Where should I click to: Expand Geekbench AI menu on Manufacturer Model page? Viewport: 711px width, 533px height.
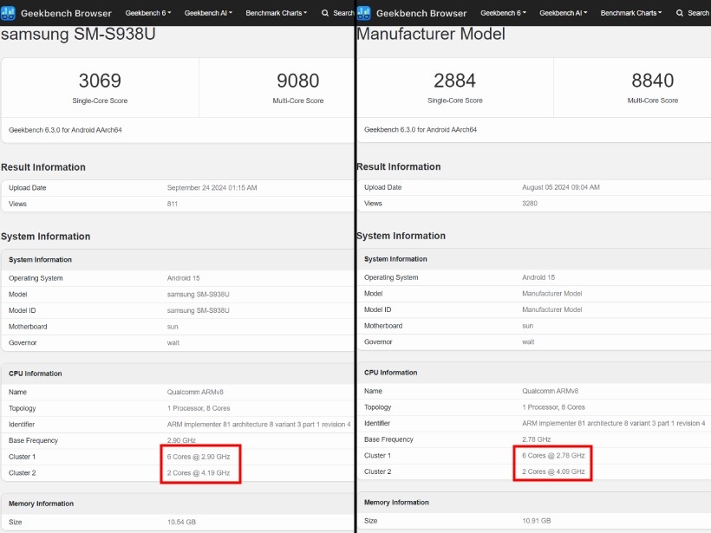click(563, 13)
